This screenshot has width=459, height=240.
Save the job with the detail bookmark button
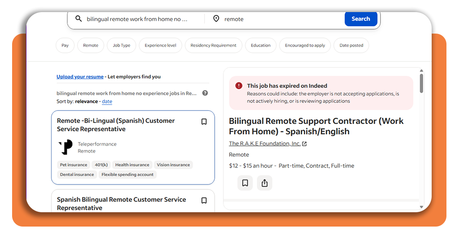coord(245,183)
